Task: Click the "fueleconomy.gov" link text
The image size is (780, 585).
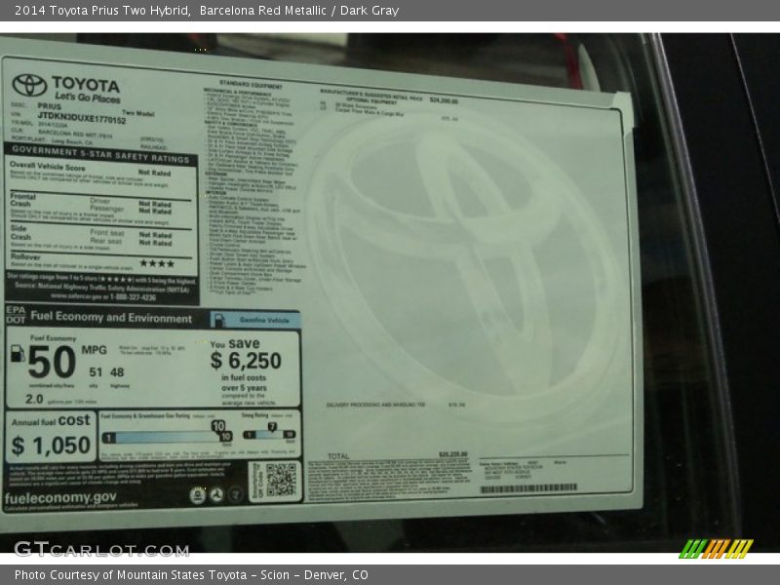Action: 60,497
